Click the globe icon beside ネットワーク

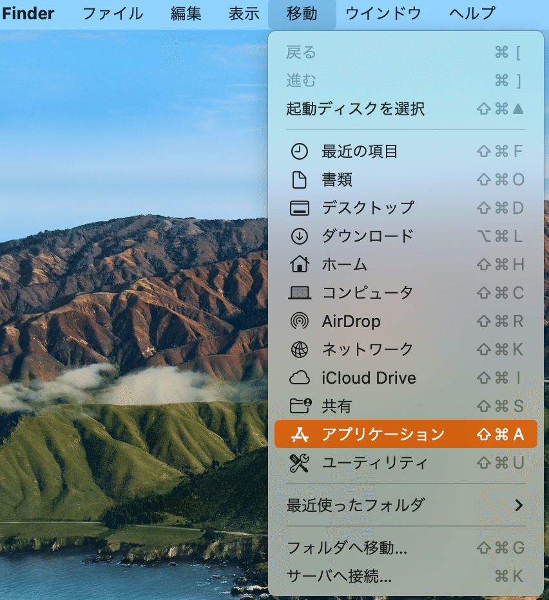point(299,350)
